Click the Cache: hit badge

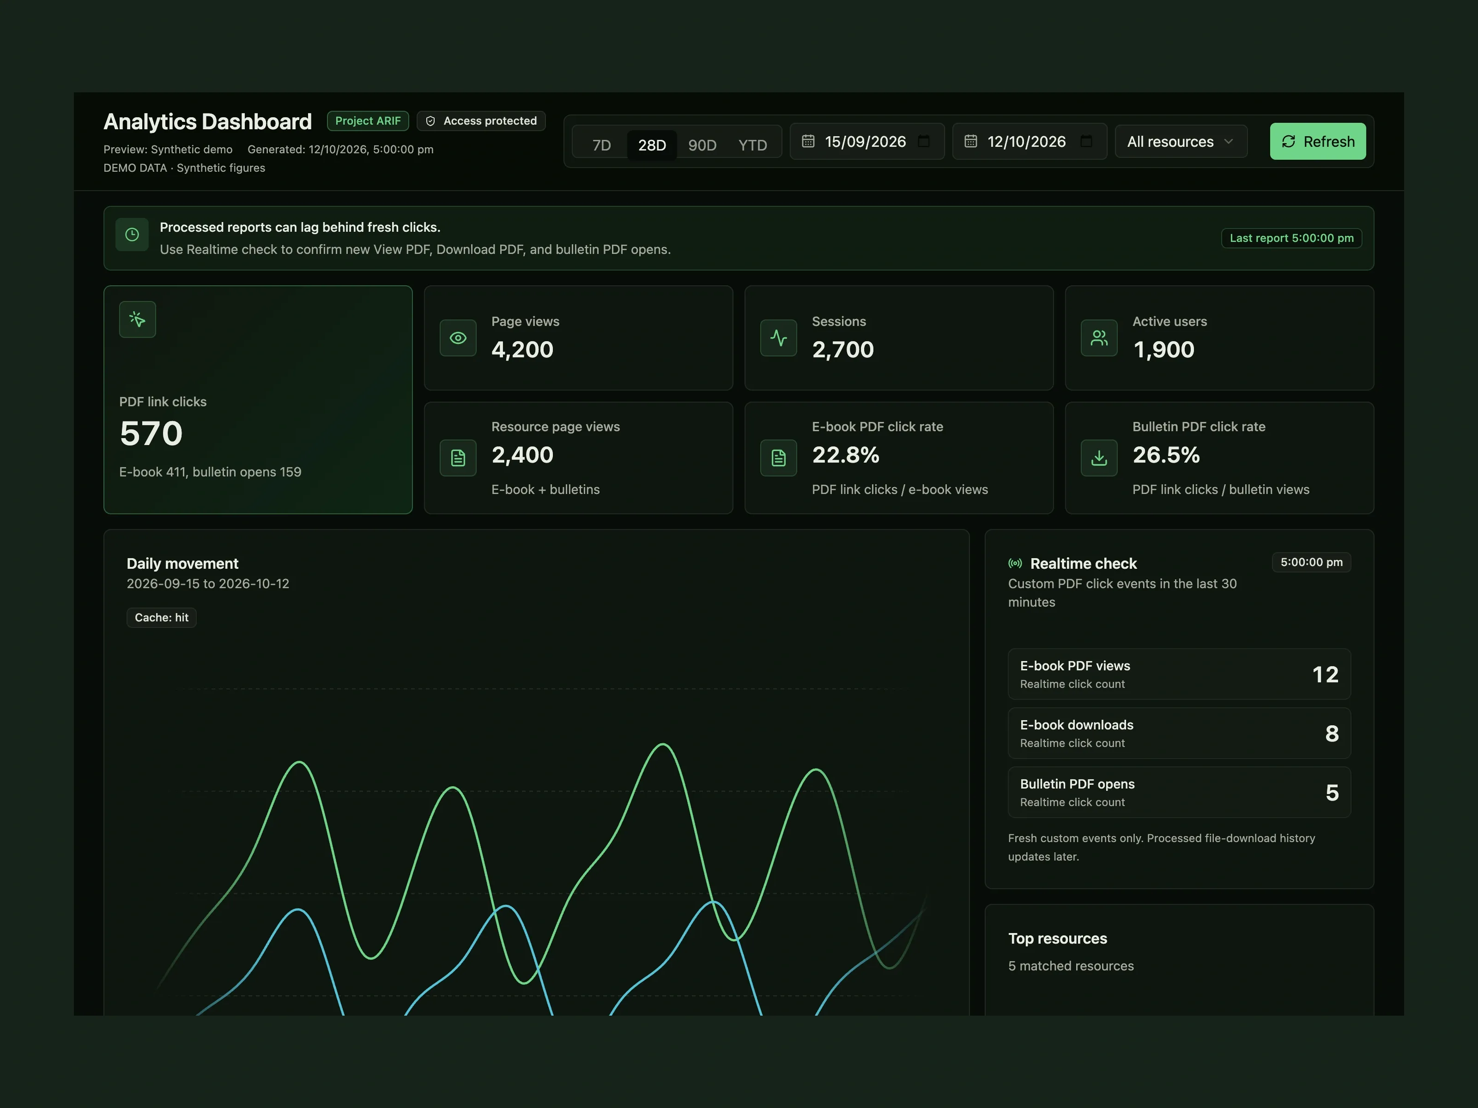pos(162,618)
